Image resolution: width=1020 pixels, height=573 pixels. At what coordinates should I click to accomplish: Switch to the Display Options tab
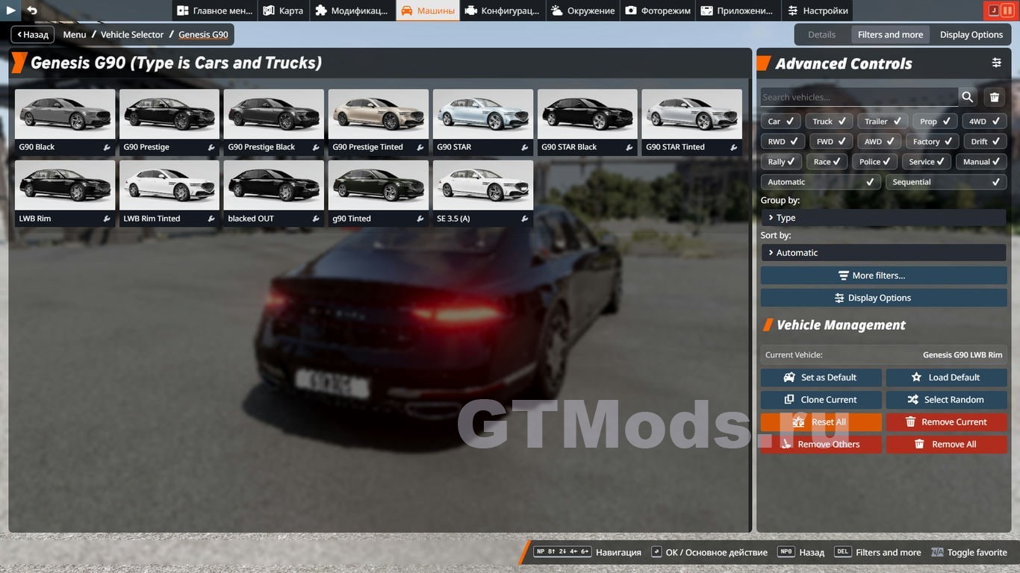(971, 34)
